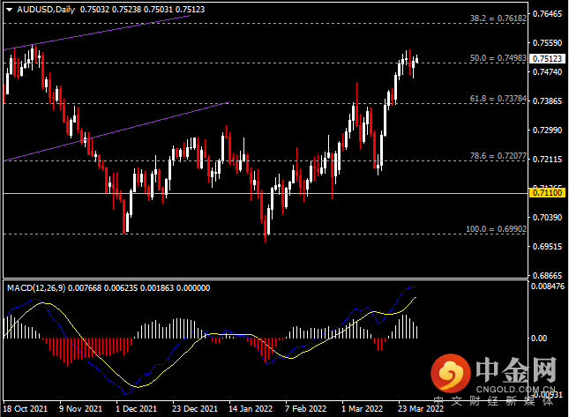Click the chart menu triangle beside AUDUSD,Daily

[x=9, y=10]
